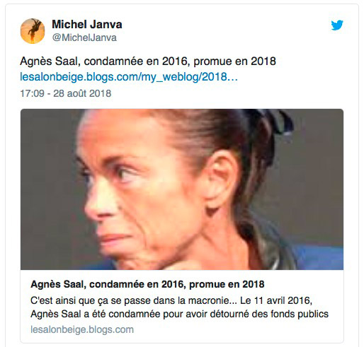Click the second description line about fonds publics
The image size is (364, 347).
click(x=179, y=314)
